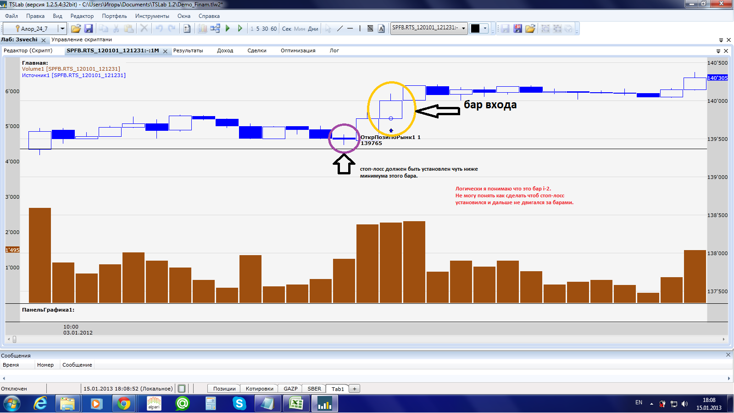Click the status bar notepad icon
Viewport: 734px width, 413px height.
point(182,389)
